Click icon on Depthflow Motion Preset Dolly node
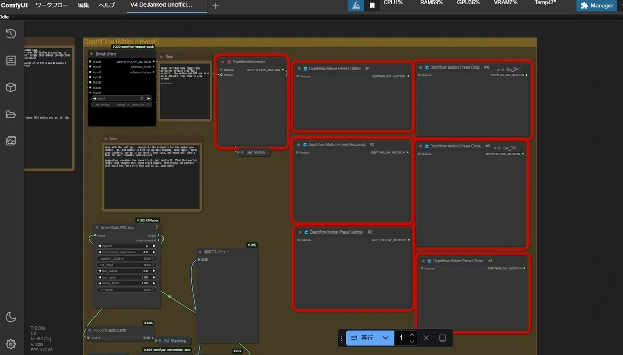Image resolution: width=623 pixels, height=355 pixels. [x=427, y=67]
